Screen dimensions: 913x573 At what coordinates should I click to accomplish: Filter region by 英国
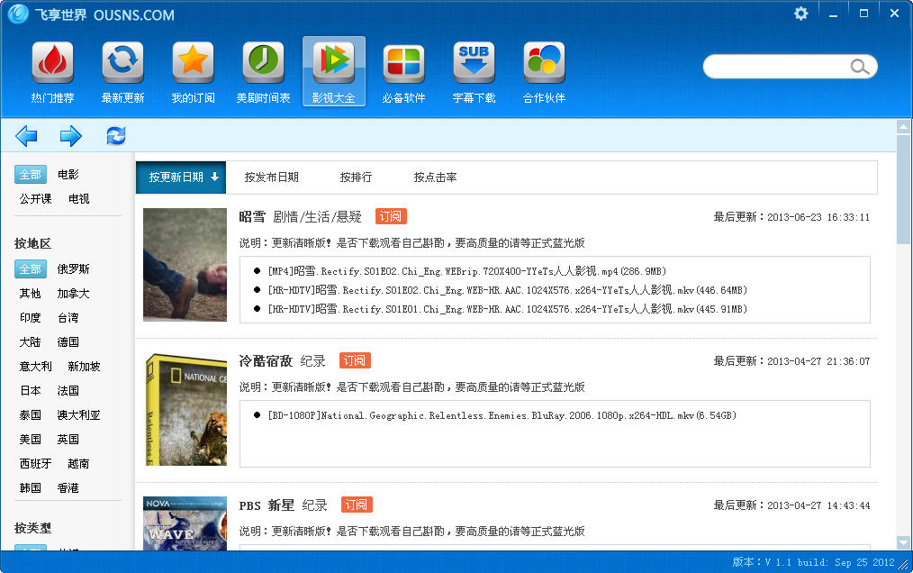tap(68, 440)
